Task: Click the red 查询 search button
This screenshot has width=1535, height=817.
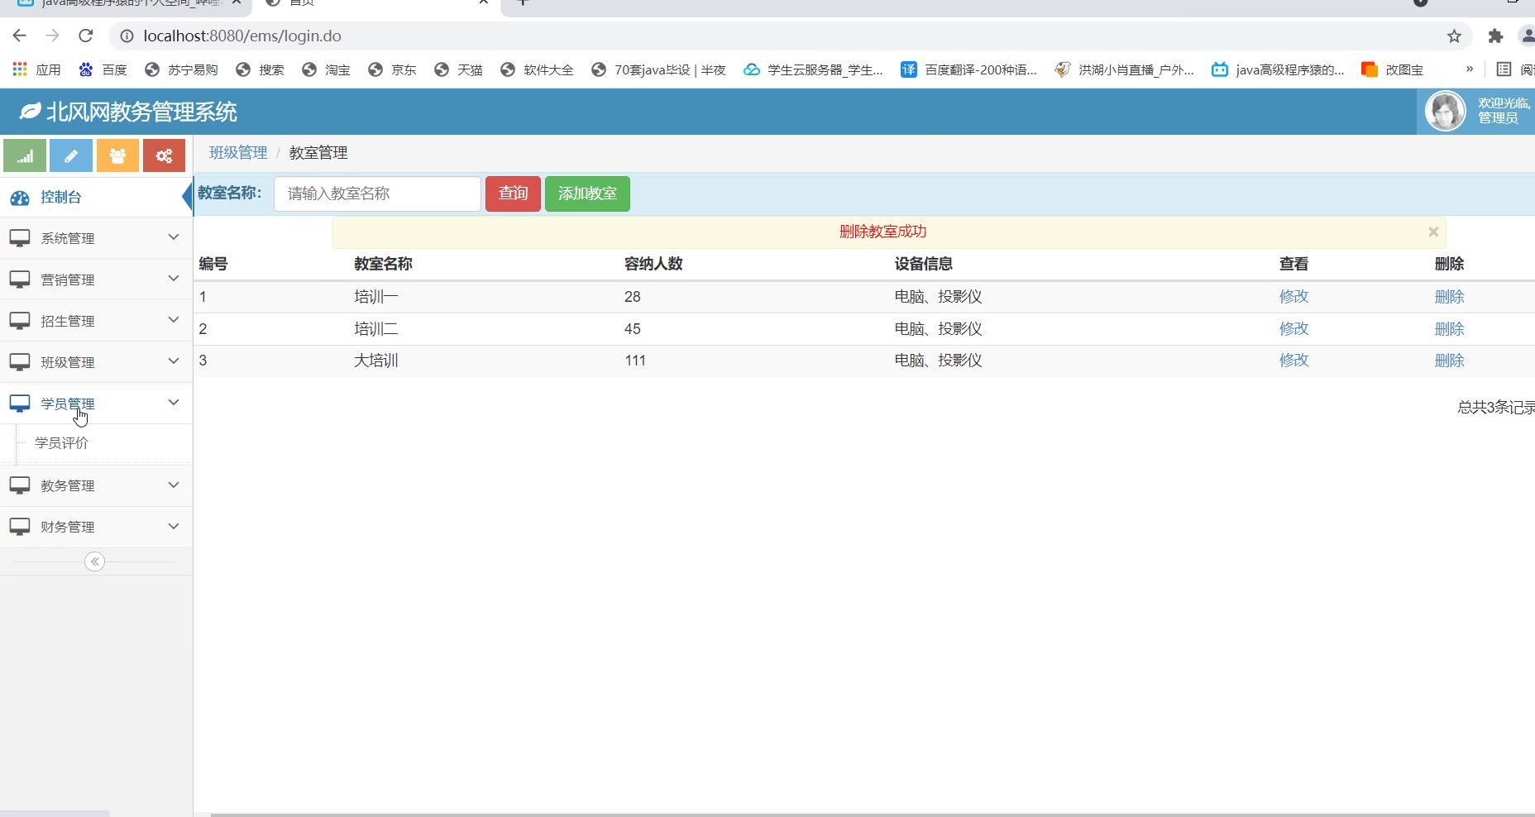Action: click(x=513, y=193)
